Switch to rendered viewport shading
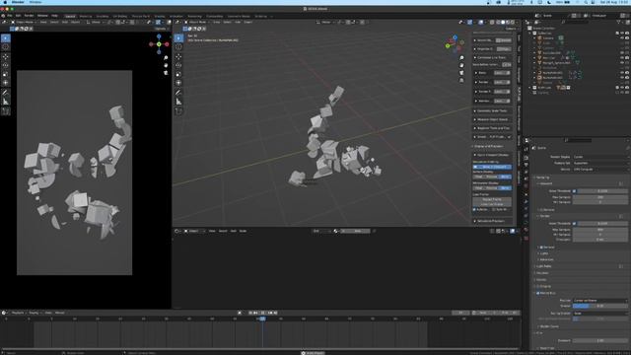 513,22
